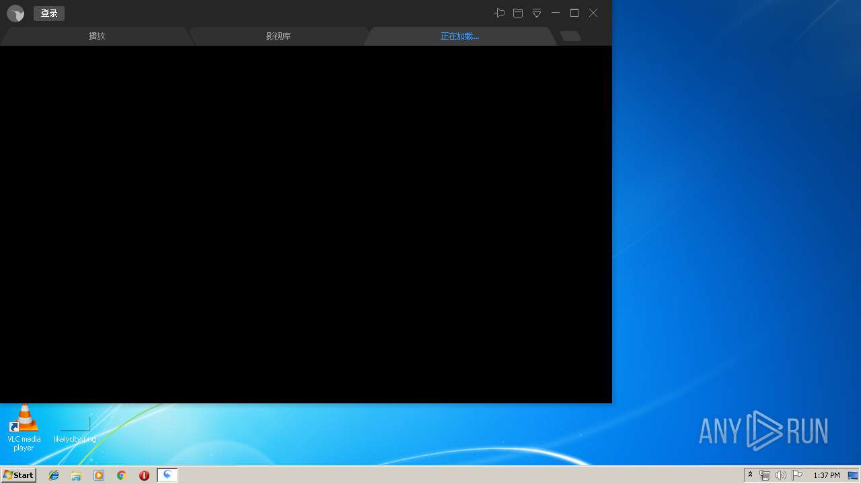Open Windows Explorer from taskbar
Image resolution: width=861 pixels, height=484 pixels.
pyautogui.click(x=76, y=475)
